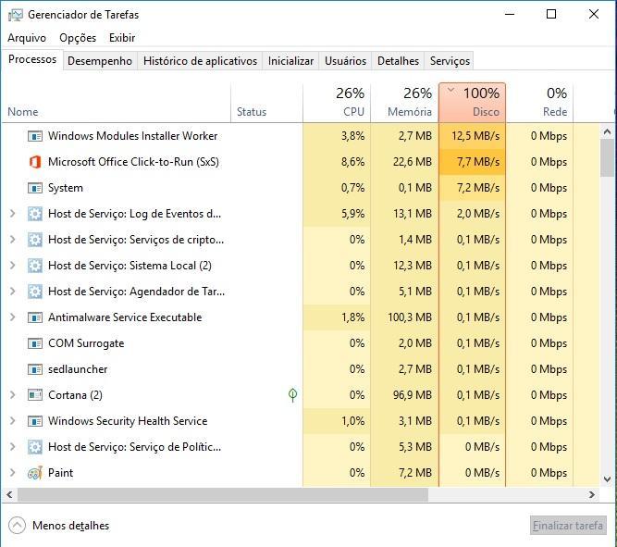Select the Windows Modules Installer Worker row name
The image size is (617, 547).
[x=132, y=136]
